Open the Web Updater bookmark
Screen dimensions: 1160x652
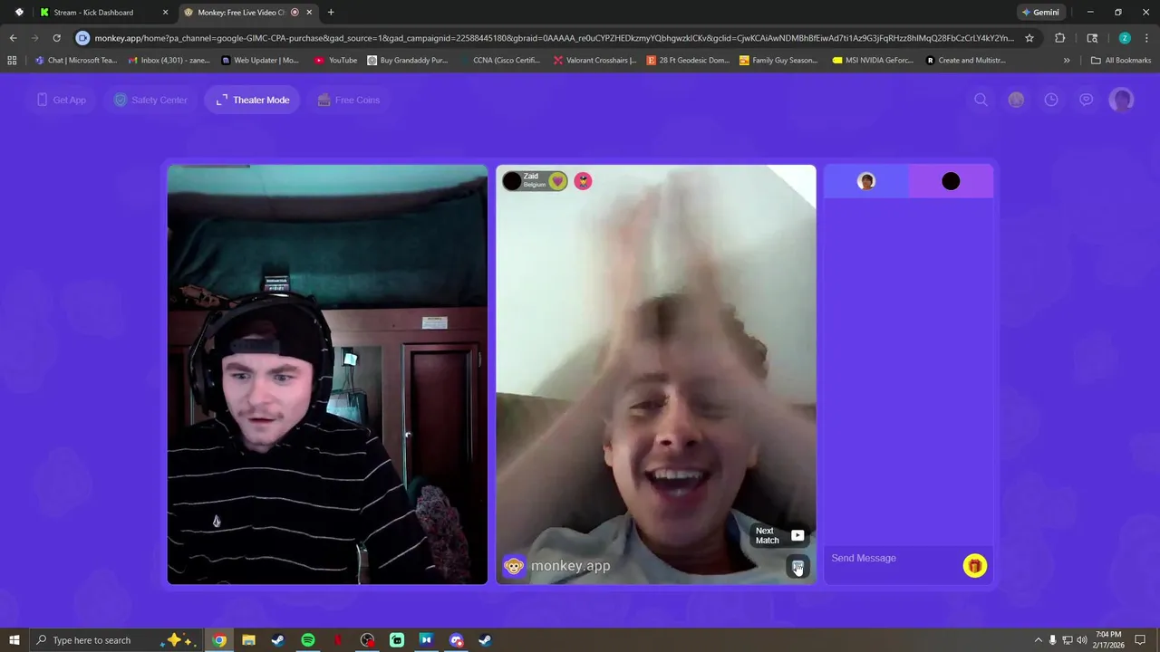point(260,61)
